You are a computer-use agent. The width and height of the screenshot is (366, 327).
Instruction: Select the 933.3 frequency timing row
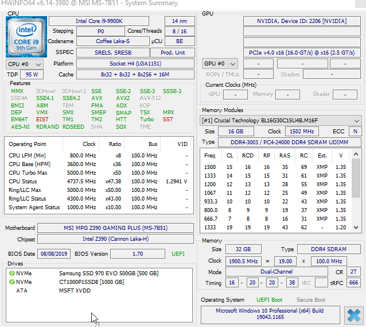pos(275,201)
